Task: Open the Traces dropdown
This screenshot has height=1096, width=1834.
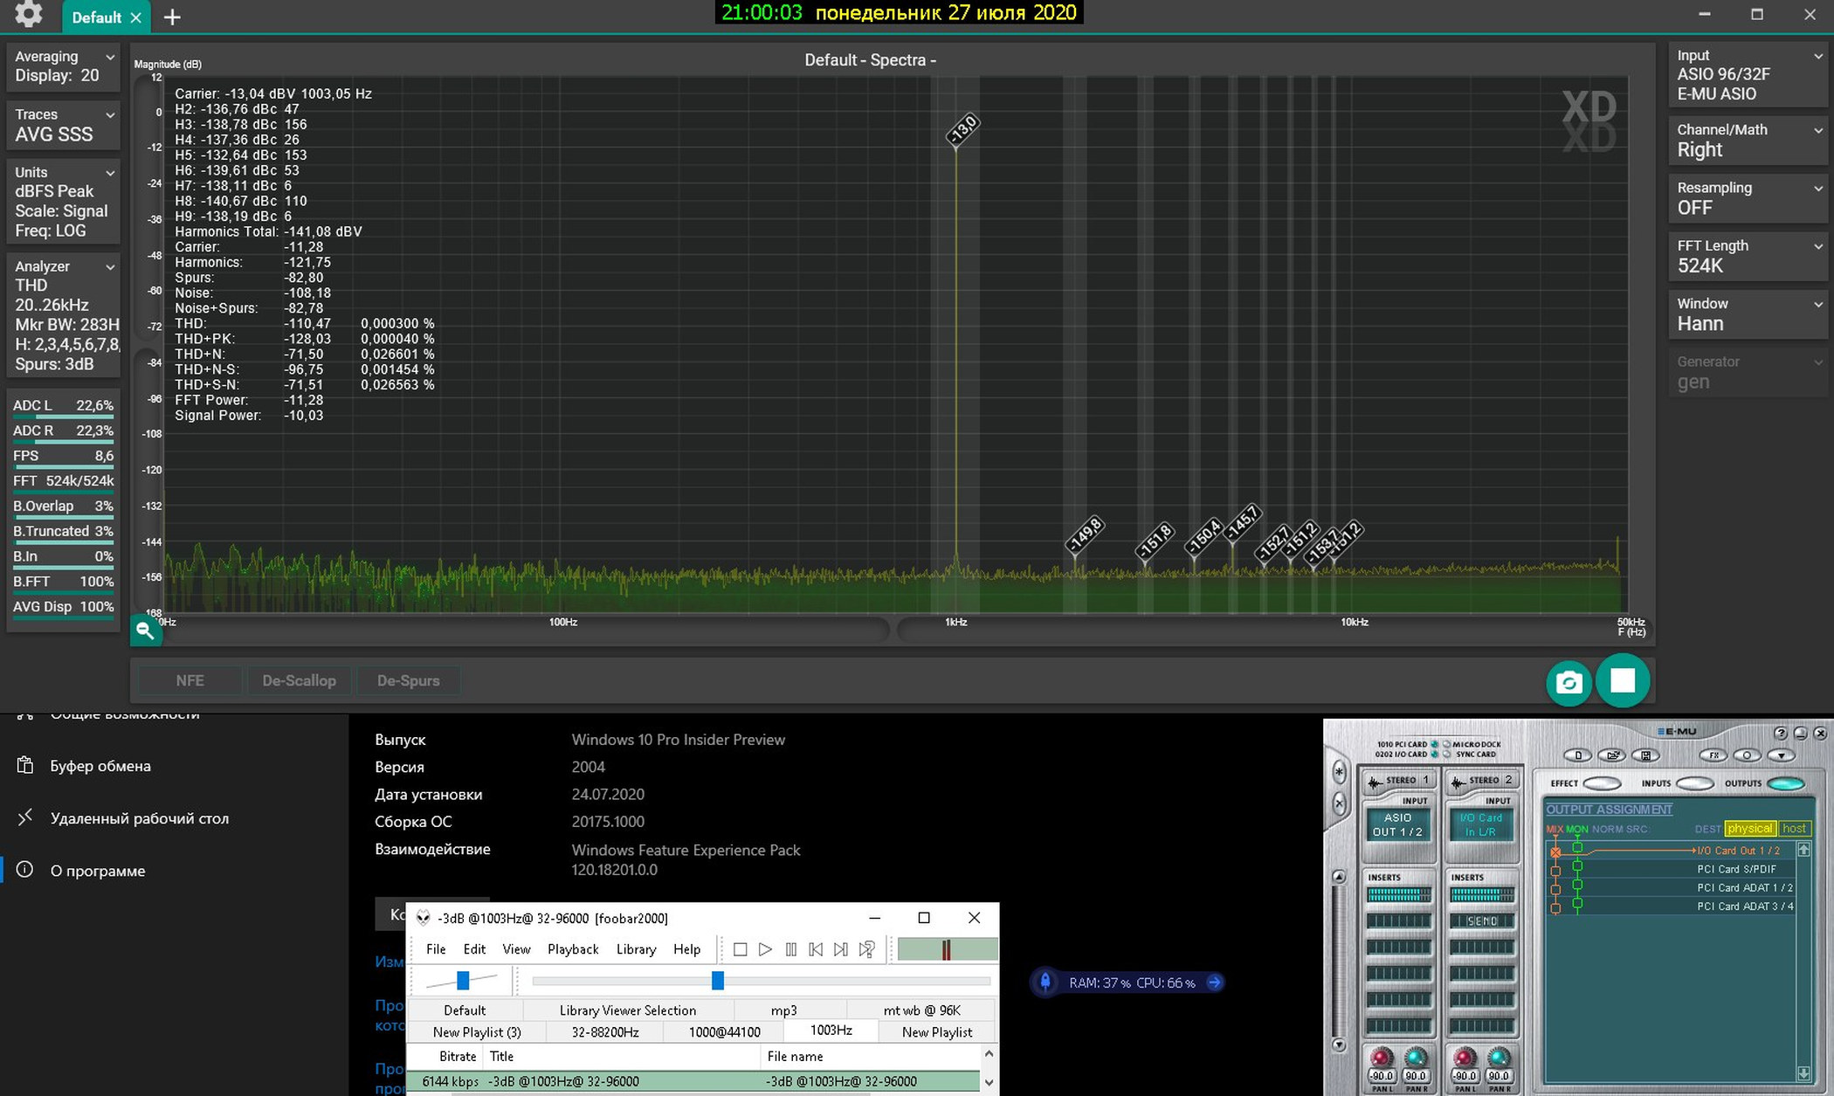Action: pyautogui.click(x=63, y=125)
